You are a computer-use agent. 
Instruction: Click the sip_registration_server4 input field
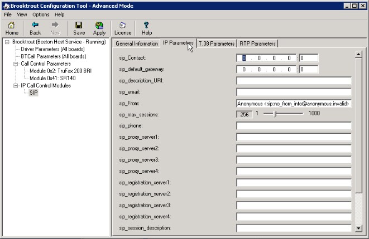(294, 217)
